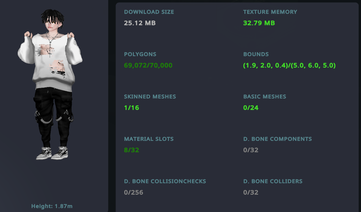This screenshot has width=361, height=212.
Task: Click the 25.12 MB download size value
Action: coord(140,23)
